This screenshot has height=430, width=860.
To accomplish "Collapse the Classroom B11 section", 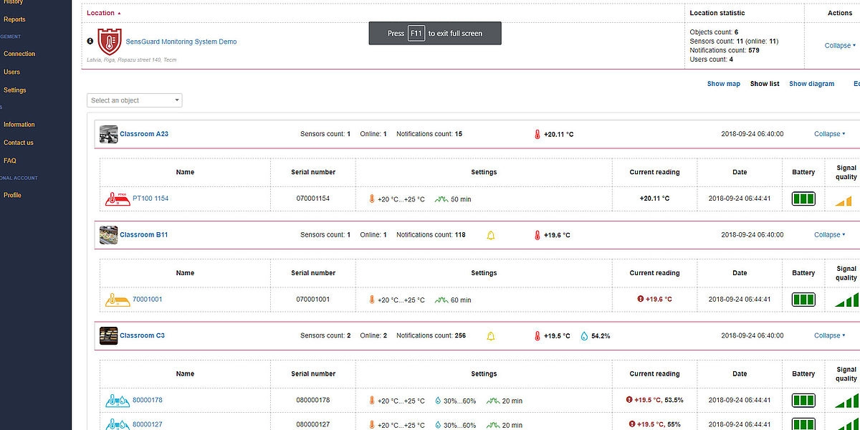I will (x=830, y=235).
